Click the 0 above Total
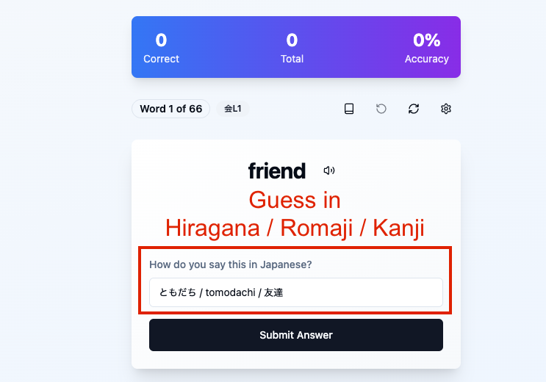 coord(292,40)
